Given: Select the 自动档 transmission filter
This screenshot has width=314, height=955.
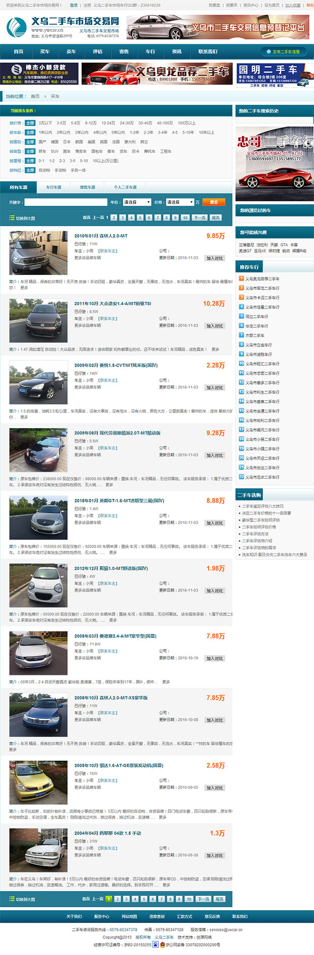Looking at the screenshot, I should [x=44, y=170].
